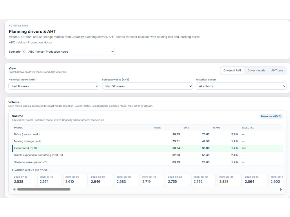Screen dimensions: 290x217
Task: Click the FORECASTING section label
Action: [19, 26]
